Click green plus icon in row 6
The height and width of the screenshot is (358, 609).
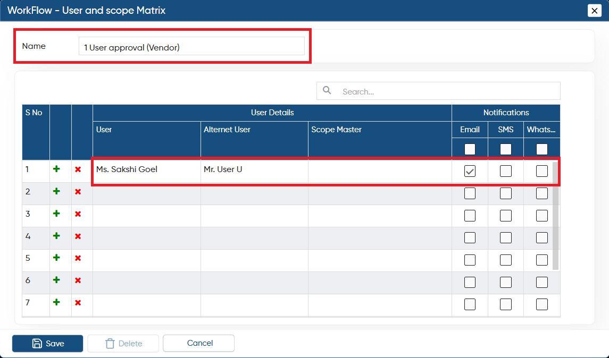pyautogui.click(x=57, y=280)
